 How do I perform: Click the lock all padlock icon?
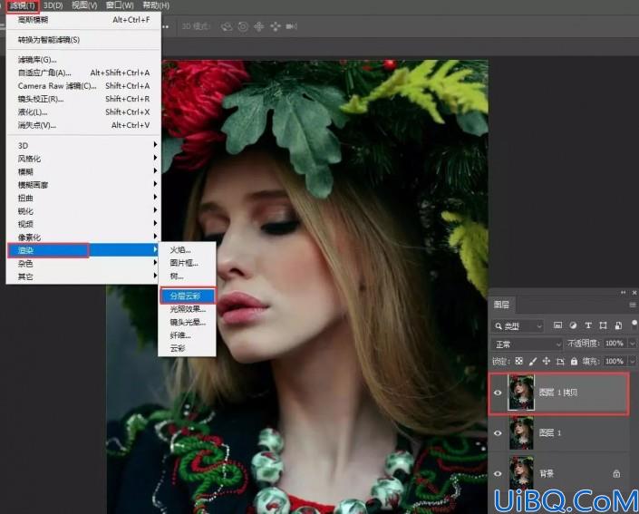click(x=574, y=361)
